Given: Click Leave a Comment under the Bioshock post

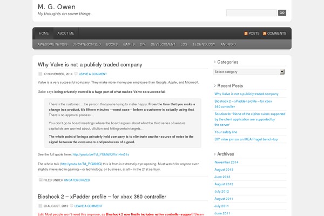Looking at the screenshot, I should click(x=89, y=206).
